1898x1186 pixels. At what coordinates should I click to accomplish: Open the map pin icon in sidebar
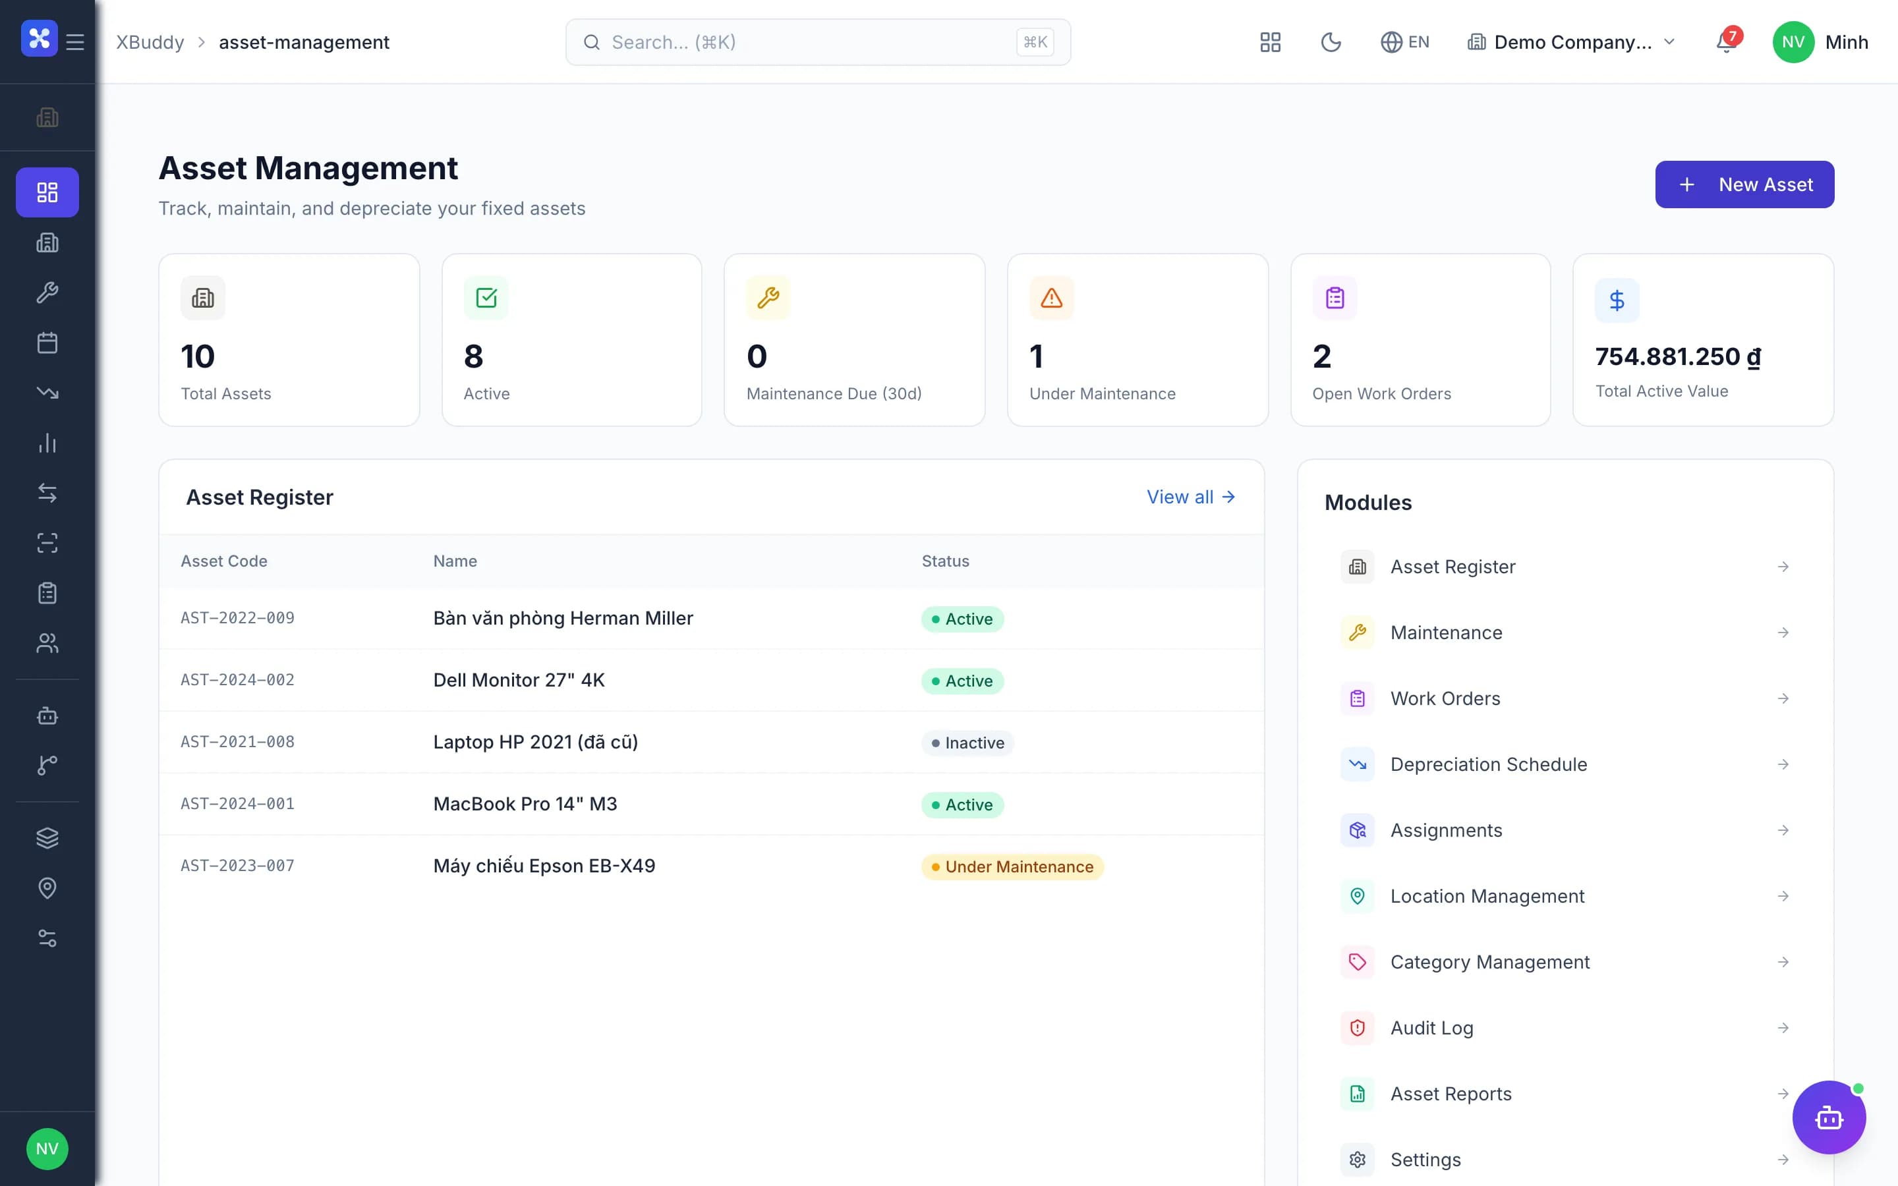(x=47, y=888)
